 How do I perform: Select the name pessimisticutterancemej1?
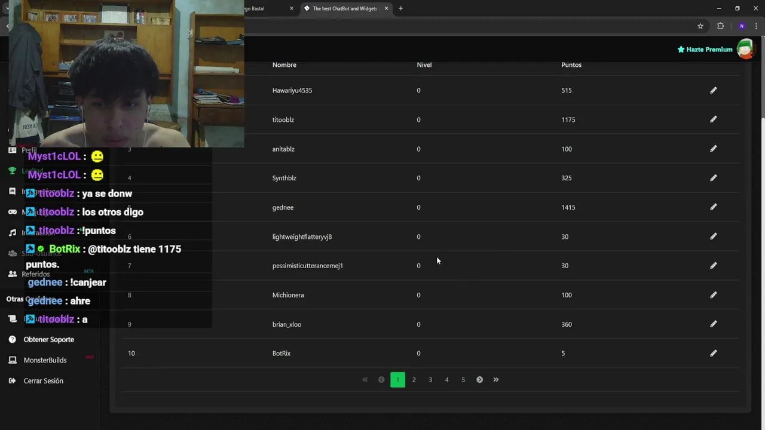pos(308,266)
